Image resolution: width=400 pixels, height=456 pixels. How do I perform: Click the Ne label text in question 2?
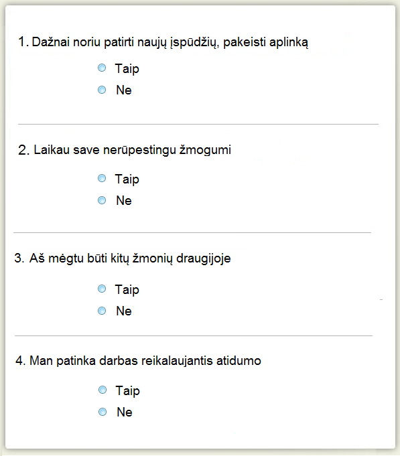[124, 201]
